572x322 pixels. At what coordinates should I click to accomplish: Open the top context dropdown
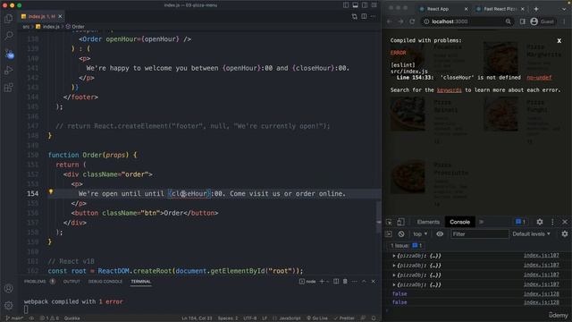coord(420,234)
